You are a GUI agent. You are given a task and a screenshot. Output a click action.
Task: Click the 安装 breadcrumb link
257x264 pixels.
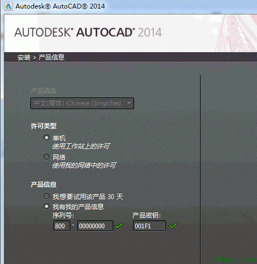[24, 57]
